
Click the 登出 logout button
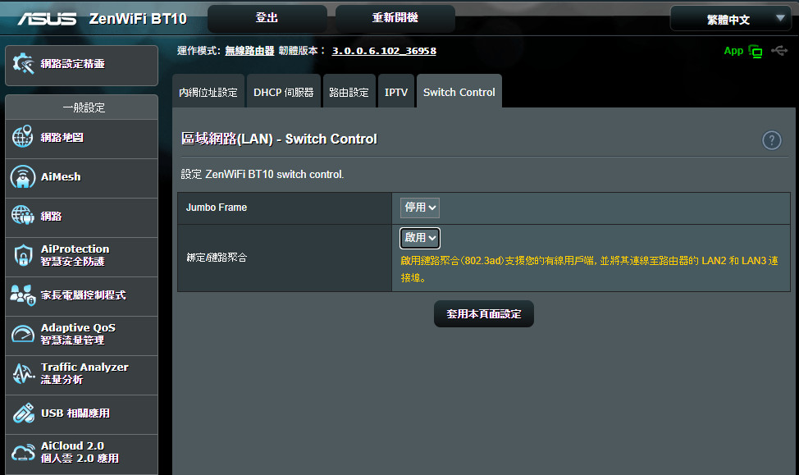click(x=267, y=18)
